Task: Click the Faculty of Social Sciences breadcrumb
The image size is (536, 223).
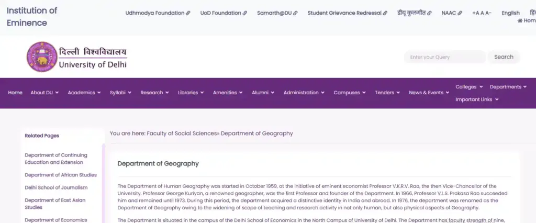Action: click(x=182, y=133)
